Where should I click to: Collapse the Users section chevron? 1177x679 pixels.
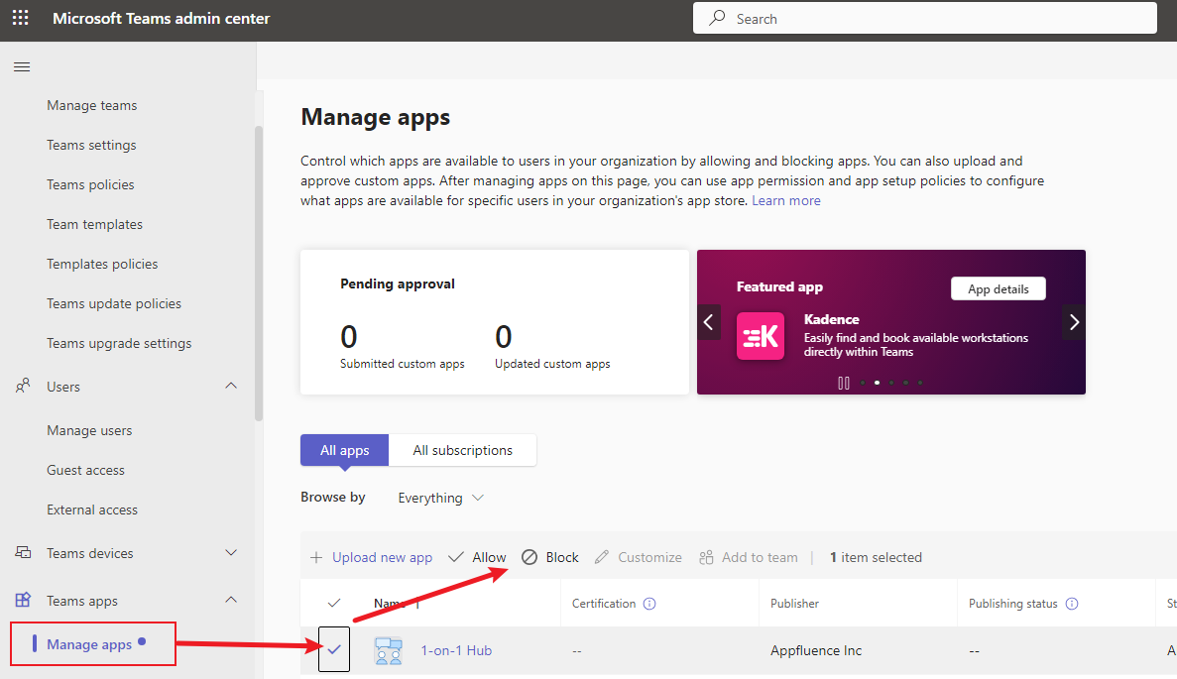point(231,386)
